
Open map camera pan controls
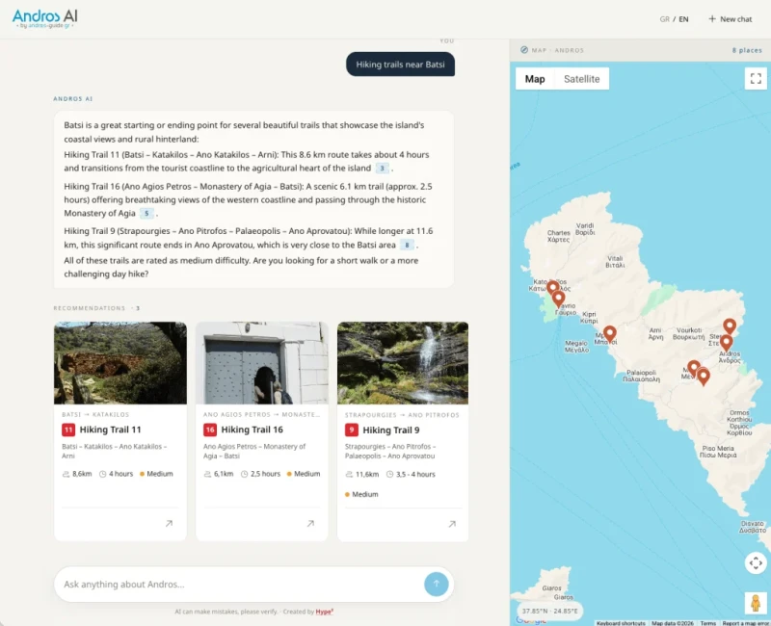756,562
